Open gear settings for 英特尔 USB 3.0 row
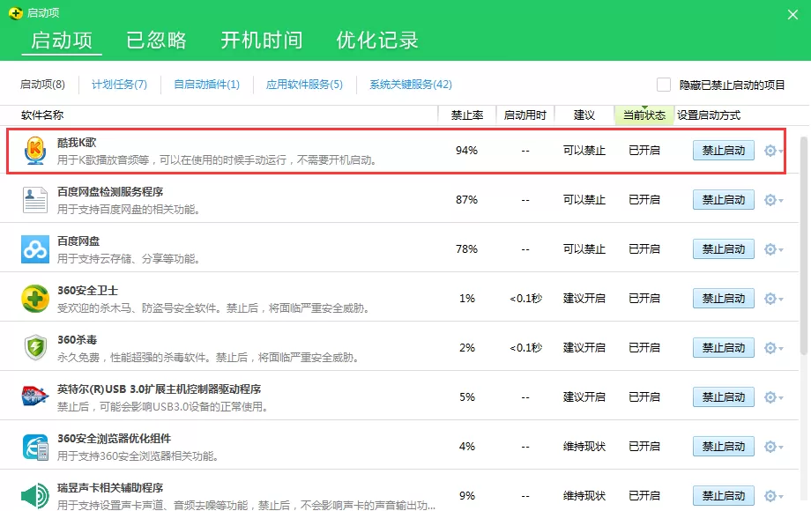 [773, 397]
